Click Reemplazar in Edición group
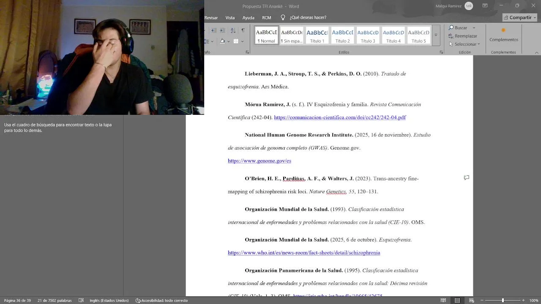 pos(463,36)
